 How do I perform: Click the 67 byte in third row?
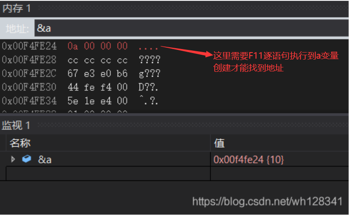(73, 74)
